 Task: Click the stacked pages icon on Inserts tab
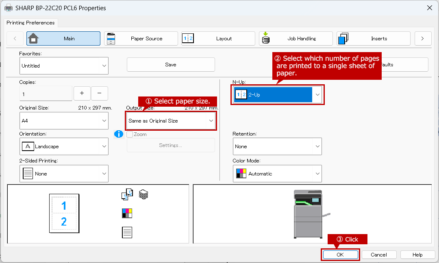[343, 39]
